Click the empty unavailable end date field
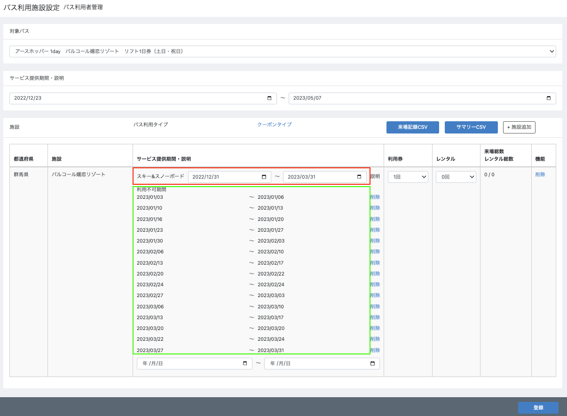The image size is (567, 416). [x=322, y=363]
